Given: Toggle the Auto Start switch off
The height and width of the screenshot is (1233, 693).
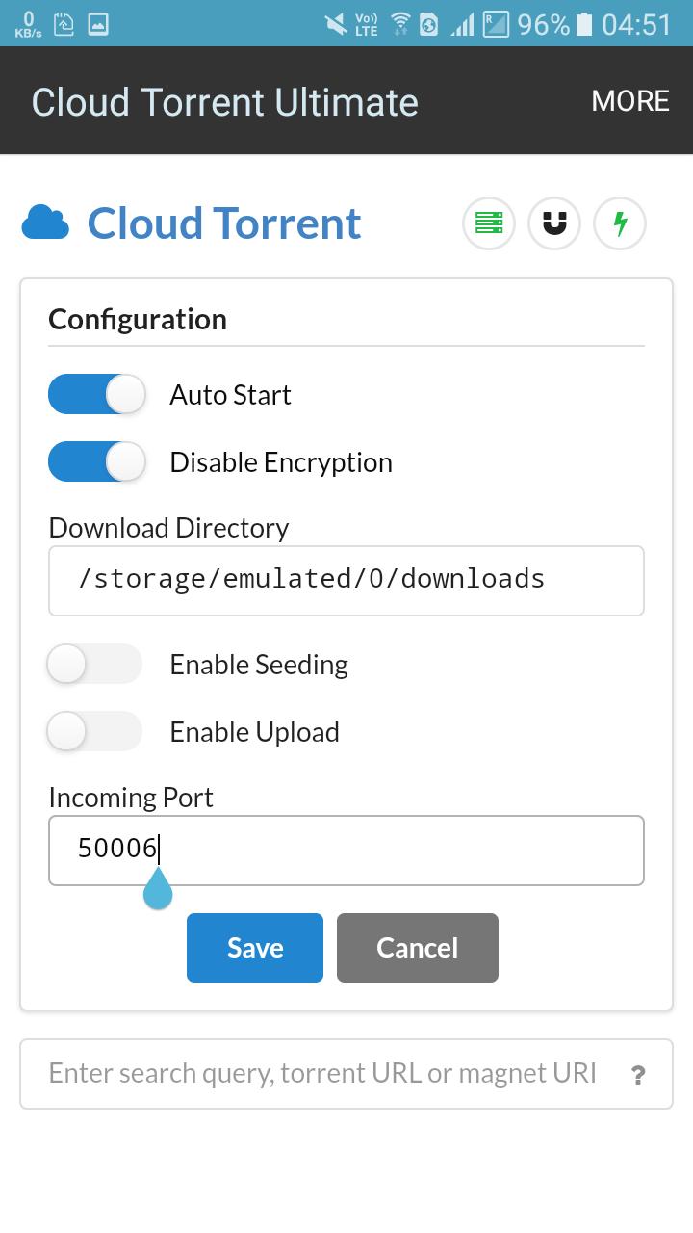Looking at the screenshot, I should tap(96, 395).
